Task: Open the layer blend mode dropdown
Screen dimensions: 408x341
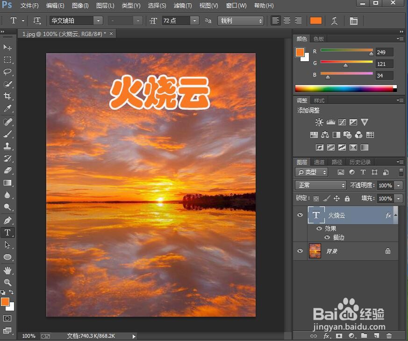Action: coord(321,185)
